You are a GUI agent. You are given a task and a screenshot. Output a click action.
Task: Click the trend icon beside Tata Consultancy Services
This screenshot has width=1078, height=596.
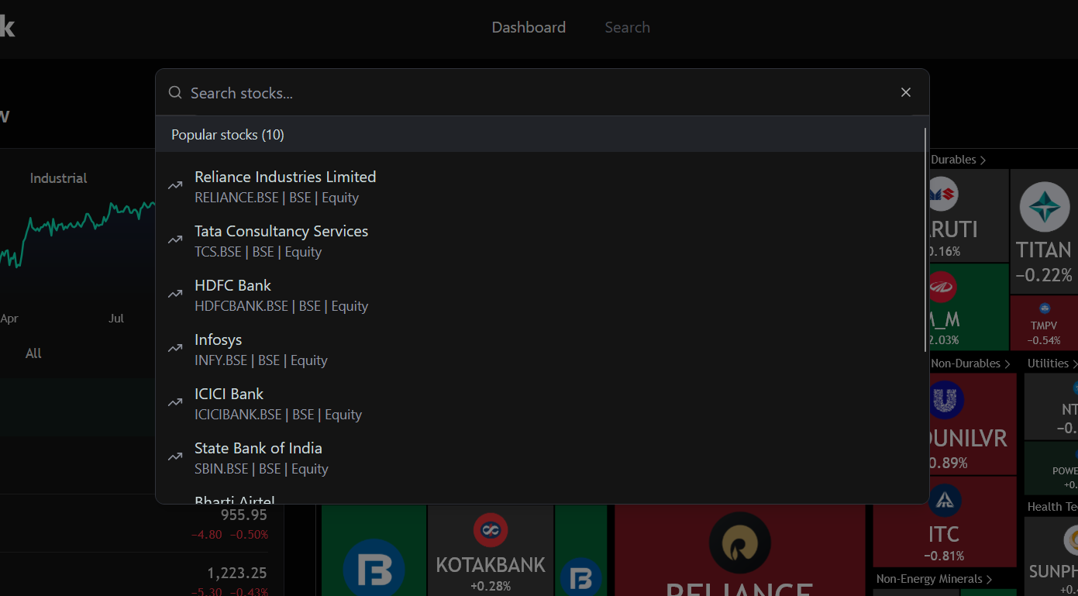176,239
